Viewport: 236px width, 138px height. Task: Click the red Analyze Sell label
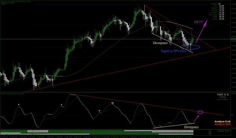[222, 124]
